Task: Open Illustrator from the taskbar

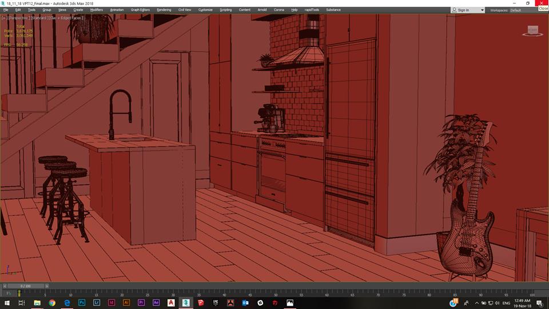Action: (x=126, y=302)
